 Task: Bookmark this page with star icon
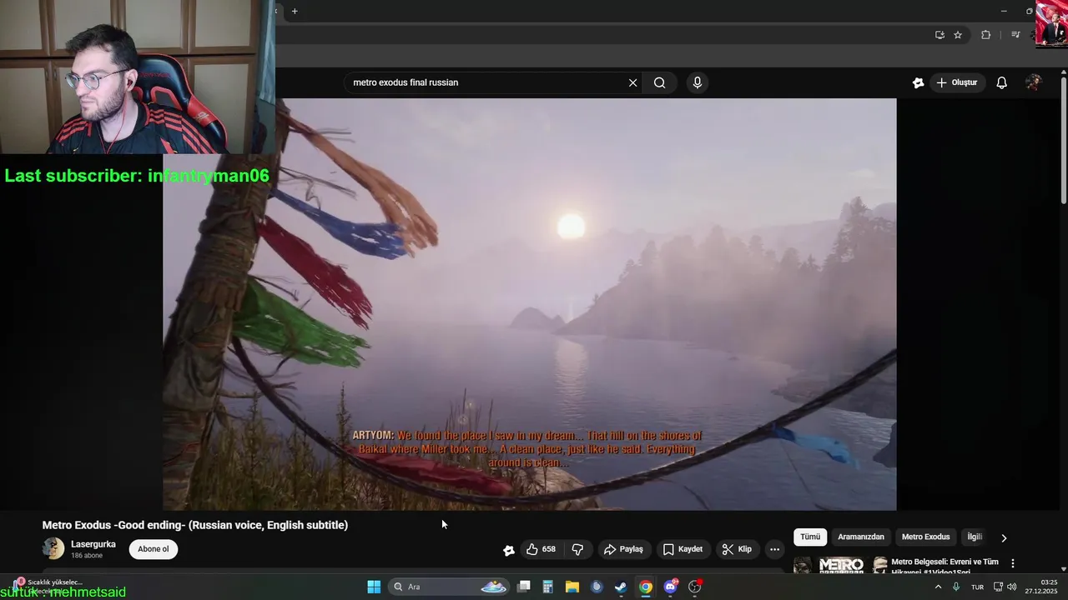pyautogui.click(x=958, y=35)
